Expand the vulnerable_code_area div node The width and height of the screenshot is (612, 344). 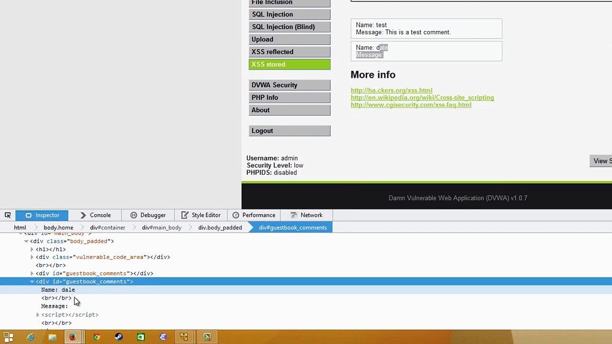click(32, 257)
